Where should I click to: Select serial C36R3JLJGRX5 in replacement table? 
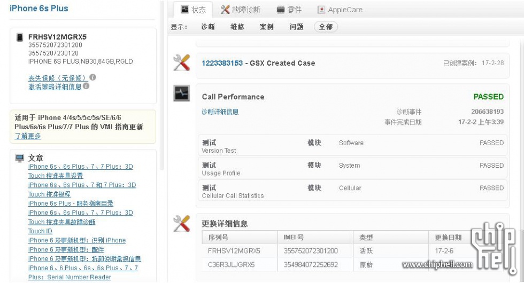coord(231,265)
